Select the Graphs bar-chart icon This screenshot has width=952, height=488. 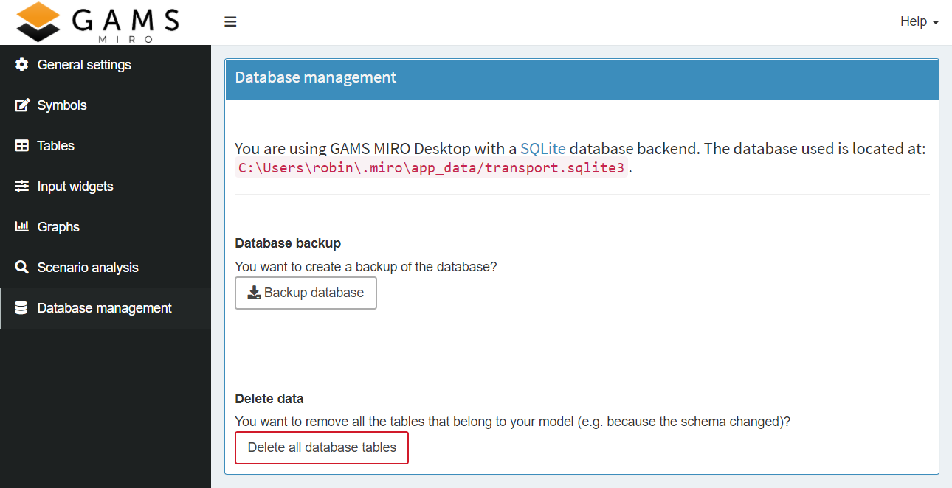pos(21,226)
